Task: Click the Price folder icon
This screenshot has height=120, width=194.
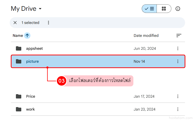Action: click(19, 96)
